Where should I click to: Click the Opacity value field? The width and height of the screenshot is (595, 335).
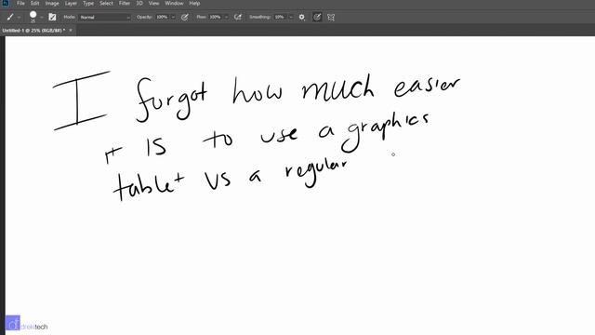(163, 17)
